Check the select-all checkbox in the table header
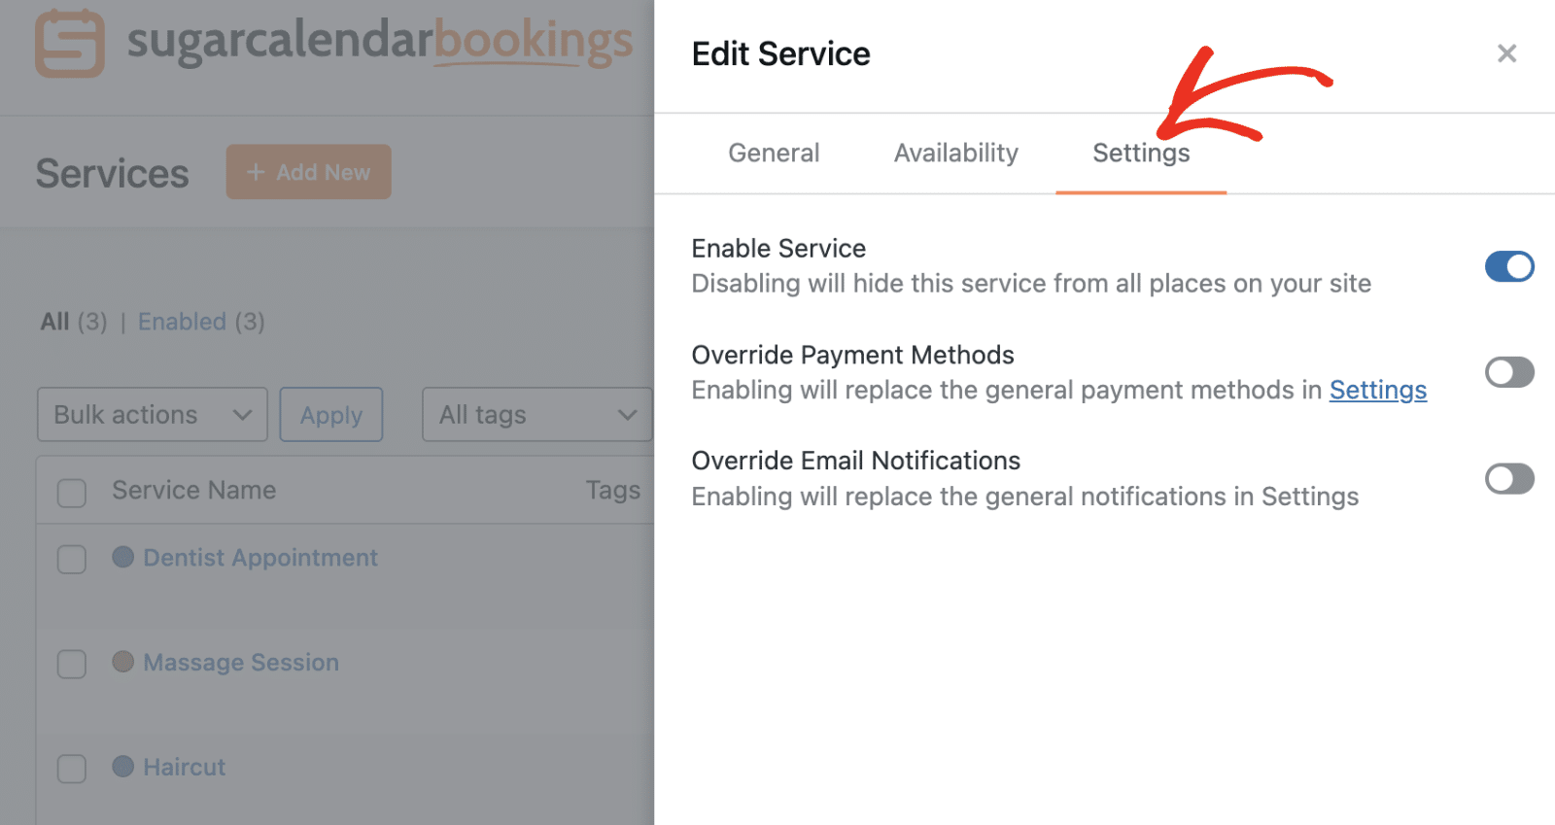Image resolution: width=1555 pixels, height=825 pixels. click(71, 493)
